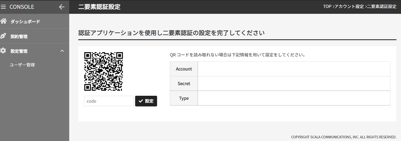Select the Account value cell
401x141 pixels.
294,69
